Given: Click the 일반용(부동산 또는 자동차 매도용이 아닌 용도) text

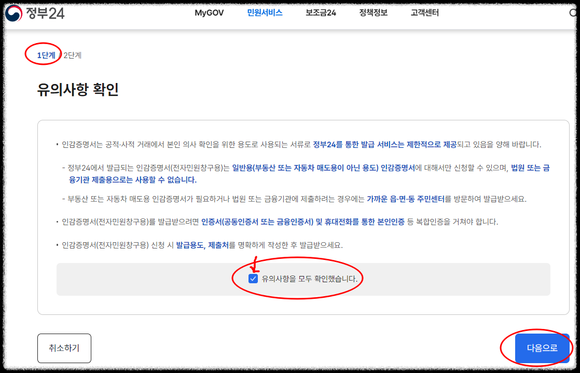Looking at the screenshot, I should click(x=306, y=168).
